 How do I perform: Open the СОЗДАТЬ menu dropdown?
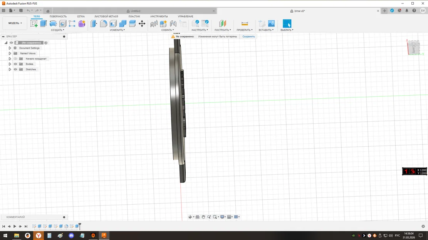(58, 30)
